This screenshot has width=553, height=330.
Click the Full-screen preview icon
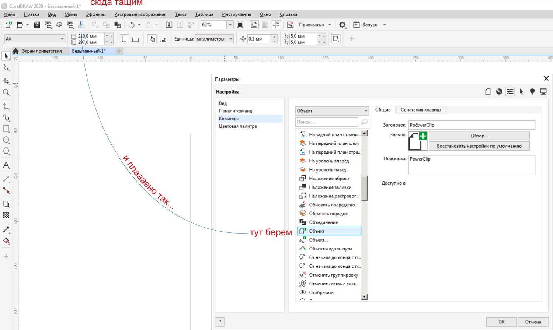tap(240, 25)
